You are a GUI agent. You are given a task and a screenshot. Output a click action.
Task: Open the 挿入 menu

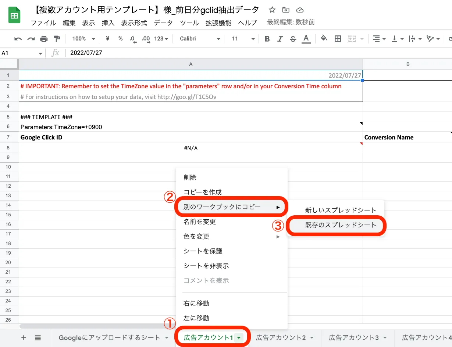tap(108, 23)
